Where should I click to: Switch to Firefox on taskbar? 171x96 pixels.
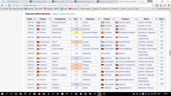[x=104, y=94]
